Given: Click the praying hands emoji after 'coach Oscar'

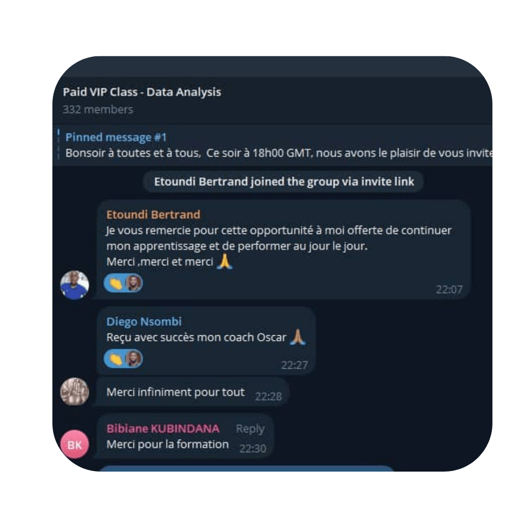Looking at the screenshot, I should [x=298, y=337].
